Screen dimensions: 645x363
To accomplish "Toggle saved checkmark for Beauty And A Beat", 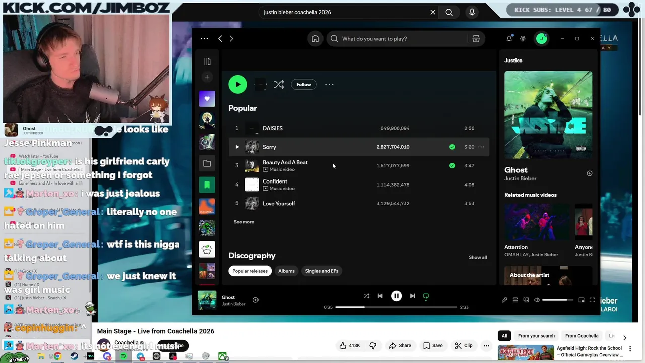I will click(x=452, y=165).
